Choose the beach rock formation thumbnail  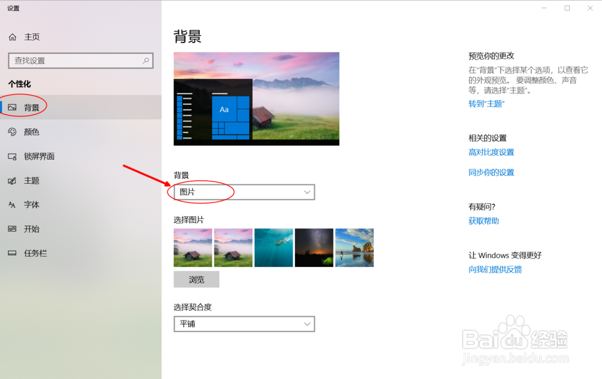tap(355, 248)
